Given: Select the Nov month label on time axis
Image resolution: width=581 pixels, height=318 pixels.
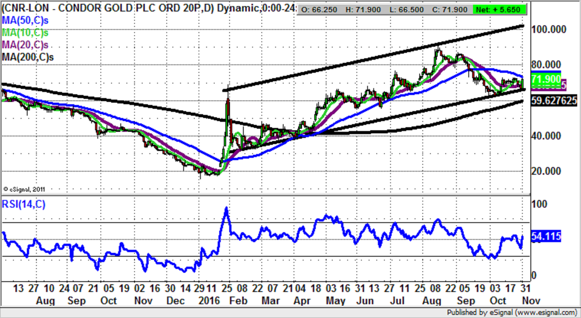Looking at the screenshot, I should click(x=531, y=301).
